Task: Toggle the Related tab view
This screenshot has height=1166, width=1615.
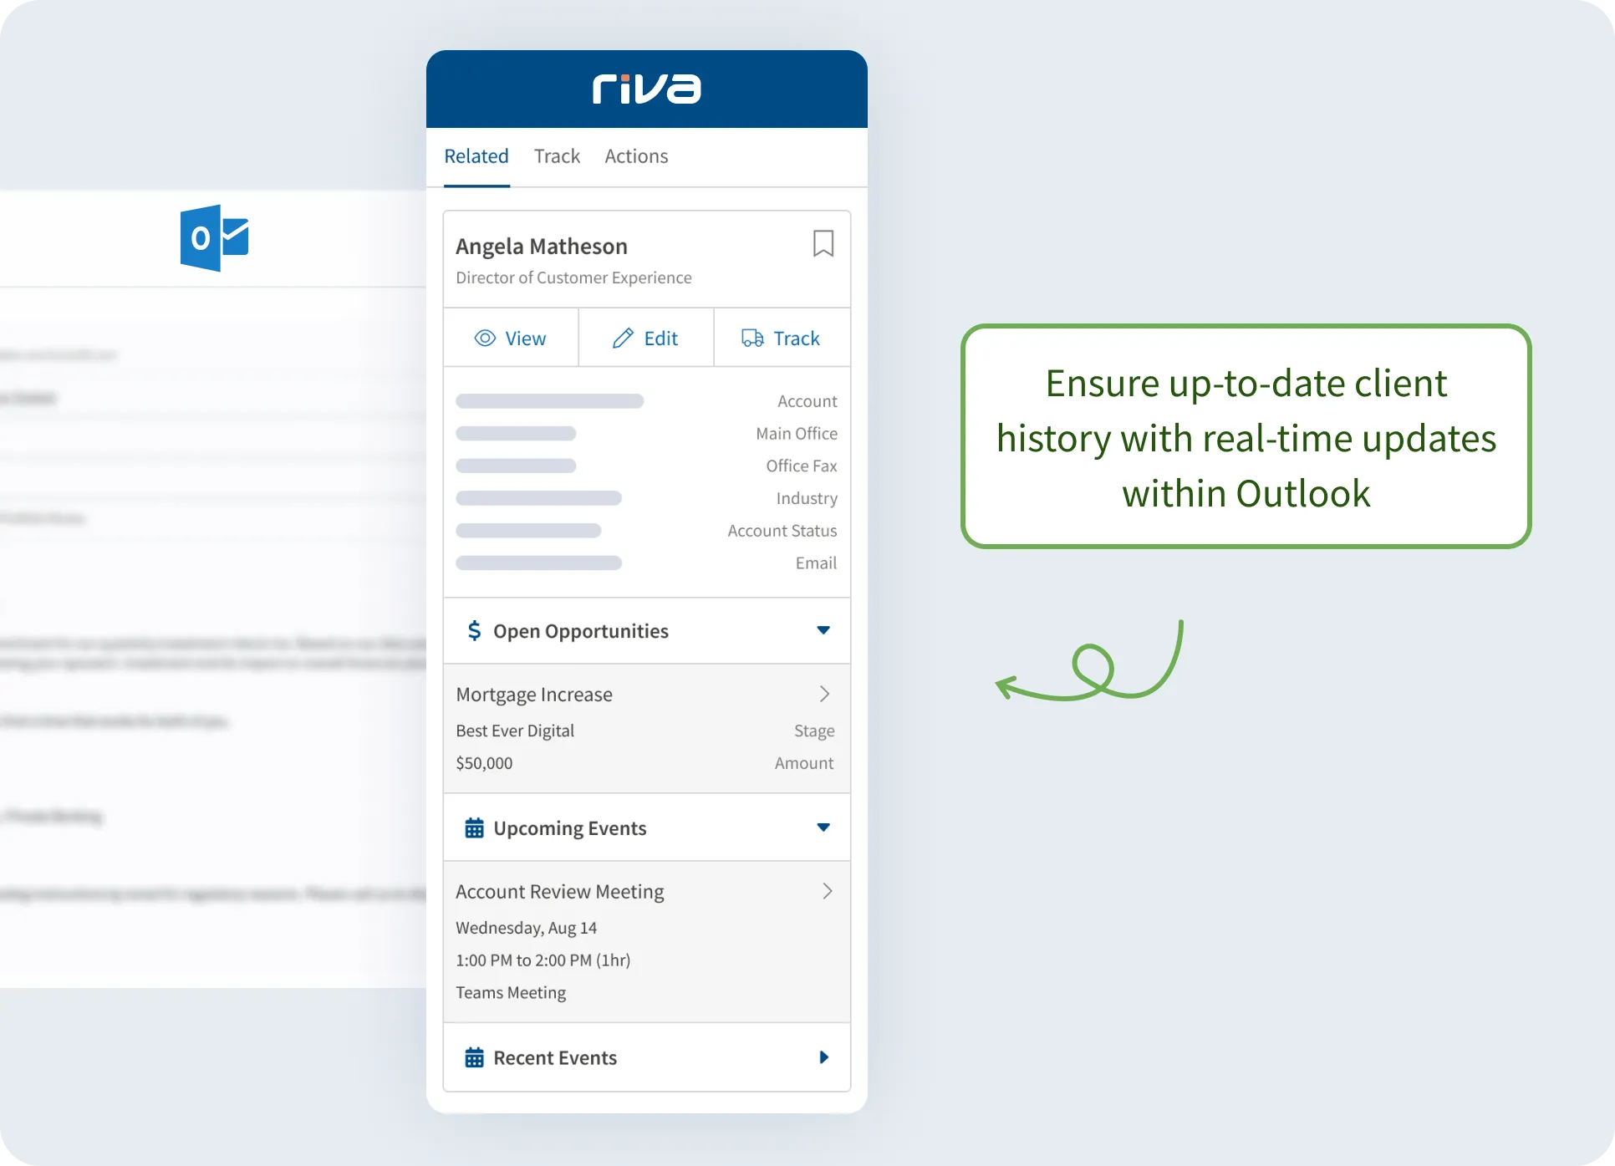Action: pyautogui.click(x=476, y=155)
